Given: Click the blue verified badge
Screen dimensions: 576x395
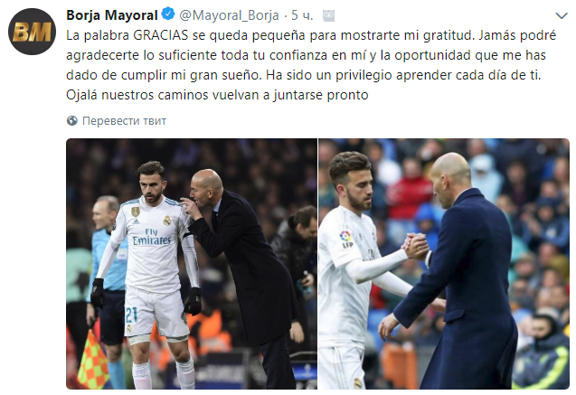Looking at the screenshot, I should 168,14.
